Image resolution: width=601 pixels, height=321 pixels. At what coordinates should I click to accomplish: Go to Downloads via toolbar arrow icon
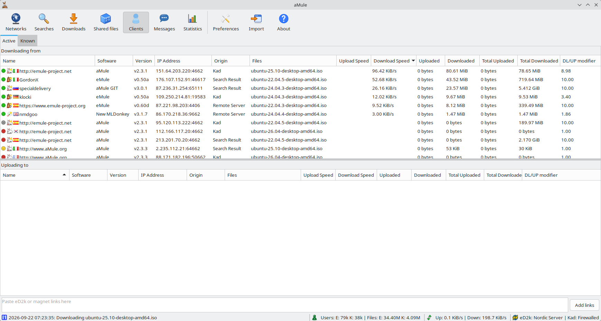click(74, 19)
